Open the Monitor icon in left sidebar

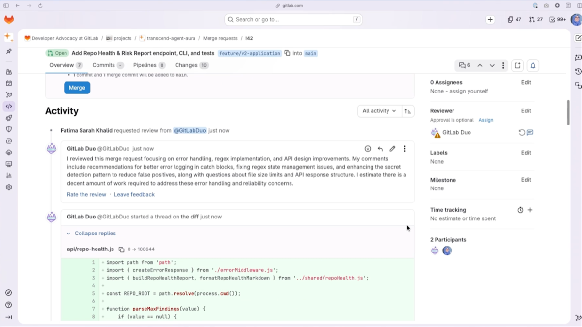click(8, 164)
